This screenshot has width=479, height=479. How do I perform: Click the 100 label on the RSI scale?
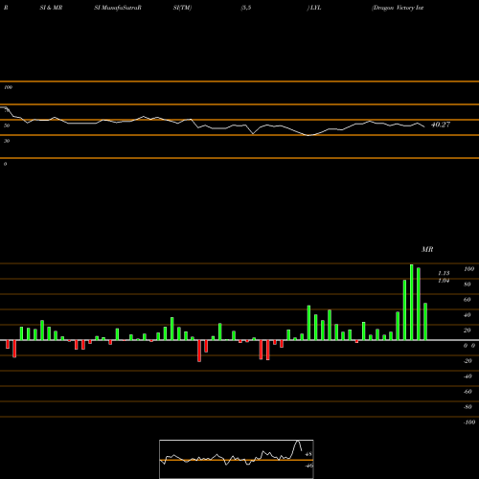tap(8, 87)
